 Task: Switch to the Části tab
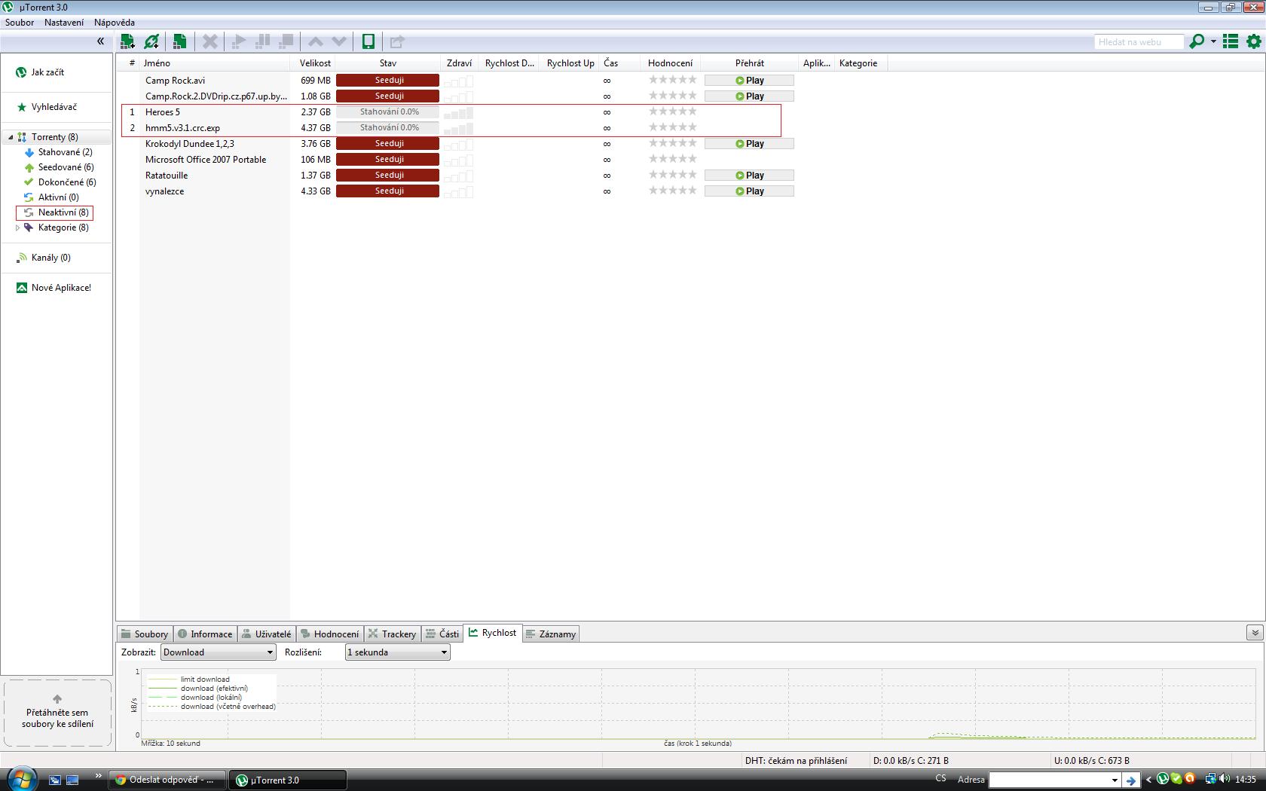[442, 634]
